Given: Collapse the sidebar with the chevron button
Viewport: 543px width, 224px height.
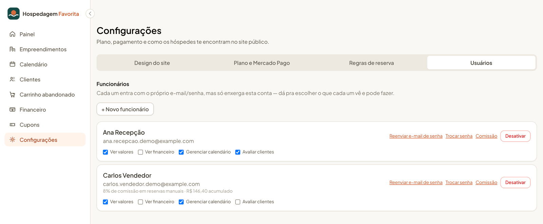Looking at the screenshot, I should point(90,14).
